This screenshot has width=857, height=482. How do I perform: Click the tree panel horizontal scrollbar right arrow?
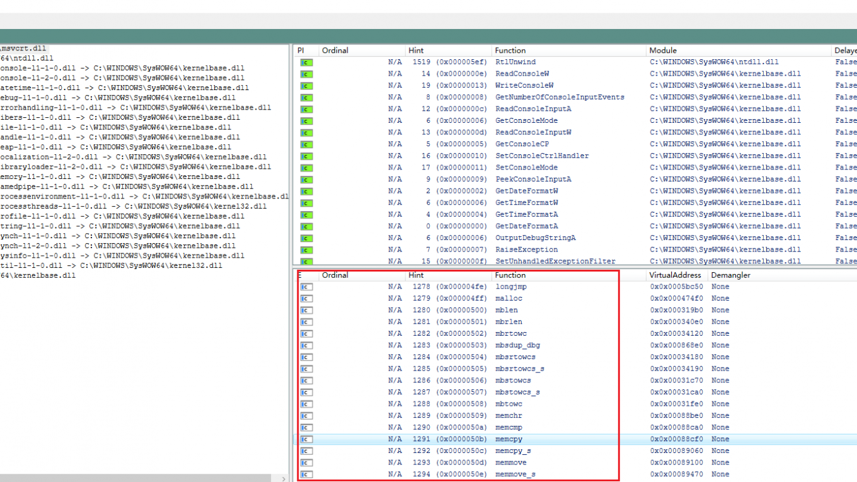click(283, 478)
